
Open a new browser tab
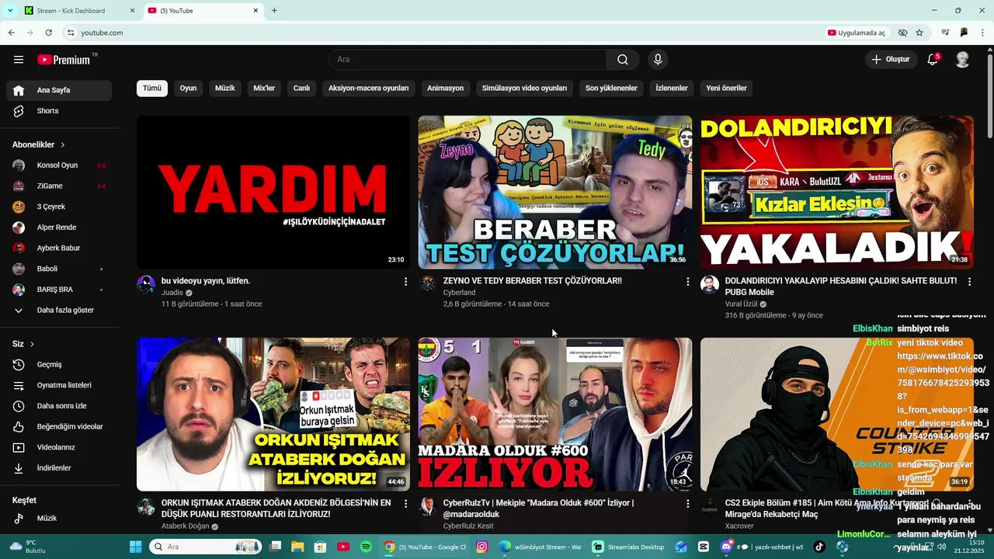coord(274,11)
